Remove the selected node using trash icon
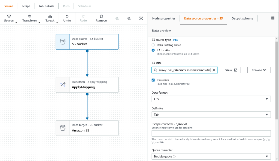The width and height of the screenshot is (279, 161). tap(101, 18)
